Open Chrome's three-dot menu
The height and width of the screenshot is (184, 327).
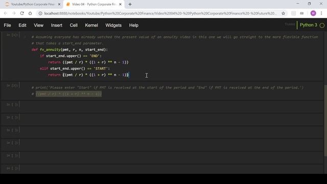[321, 13]
